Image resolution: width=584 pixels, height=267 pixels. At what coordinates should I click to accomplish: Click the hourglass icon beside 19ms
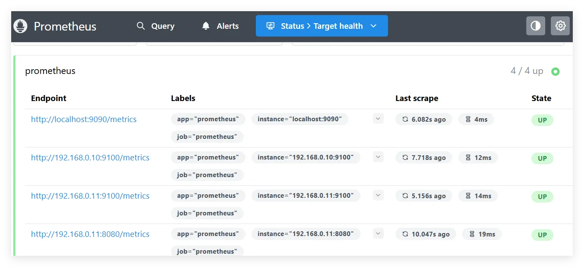pos(472,234)
